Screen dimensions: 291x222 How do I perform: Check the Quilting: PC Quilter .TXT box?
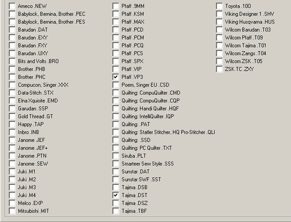(x=116, y=148)
